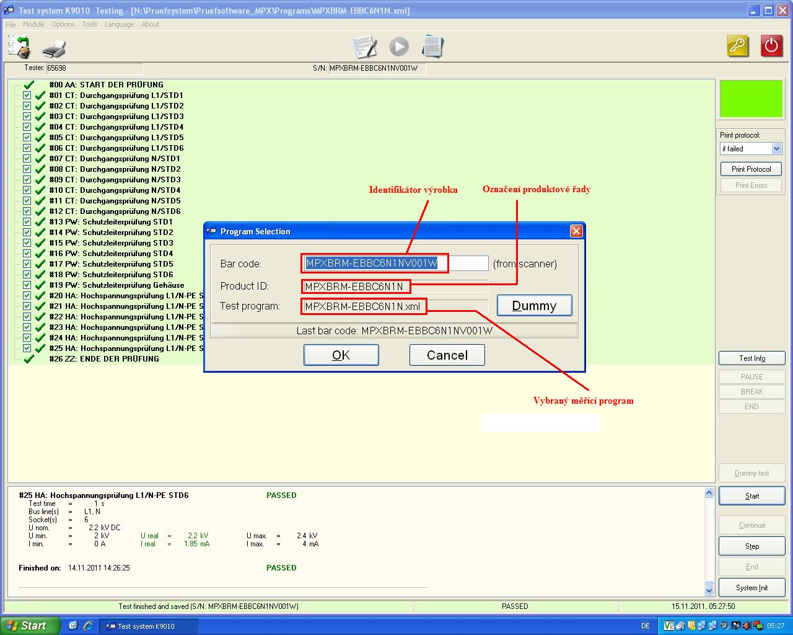Click the Product ID field value
This screenshot has width=793, height=635.
pos(354,286)
